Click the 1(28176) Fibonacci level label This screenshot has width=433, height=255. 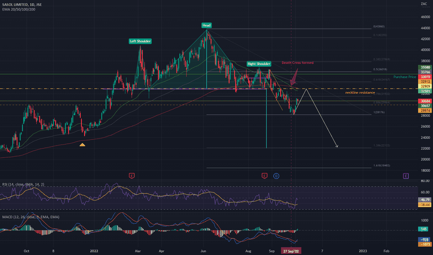point(379,112)
